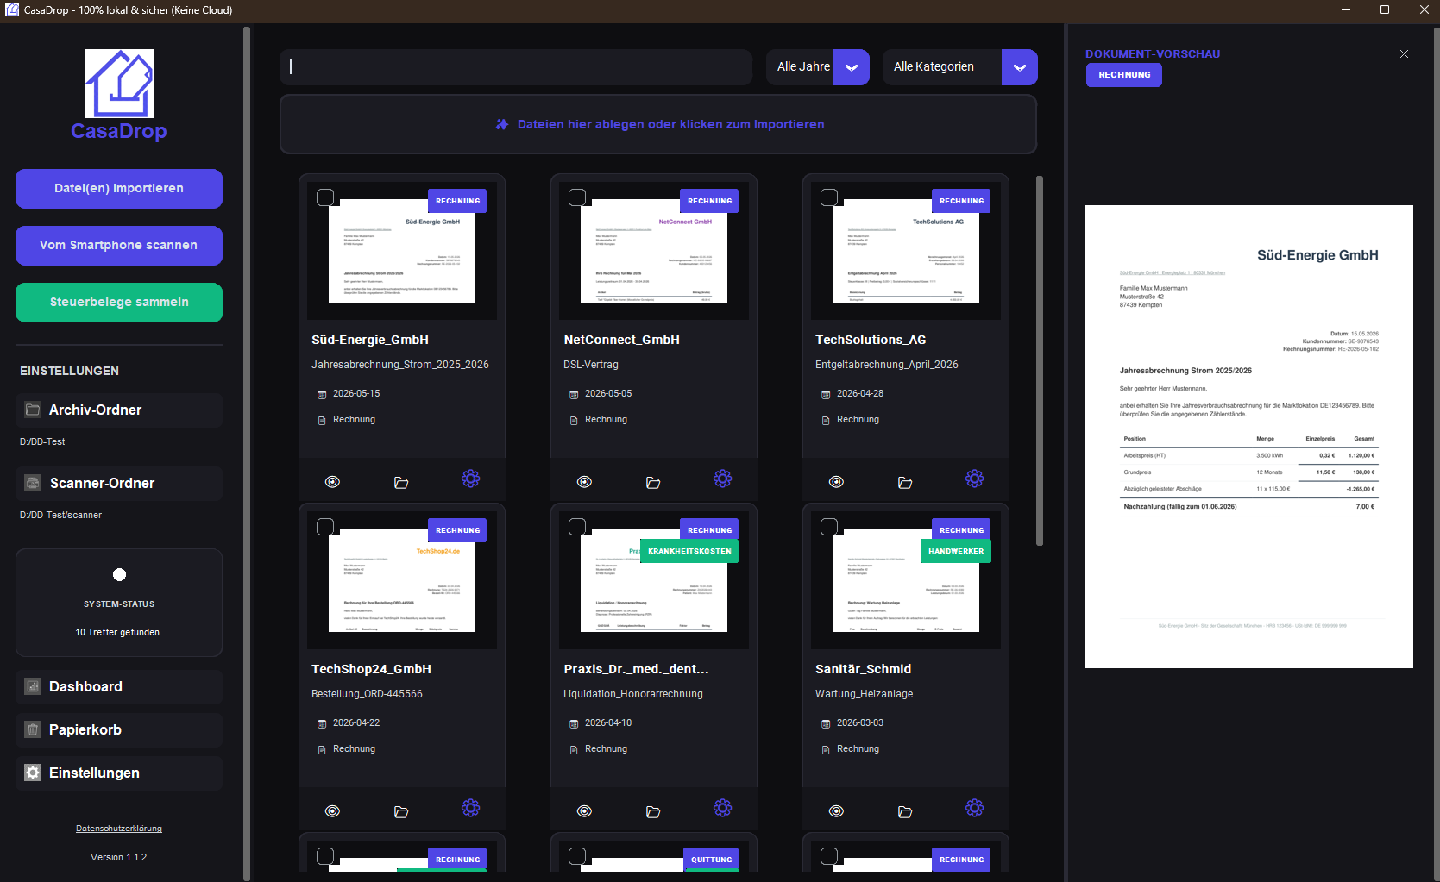Preview Süd-Energie_GmbH document via eye icon

tap(332, 482)
